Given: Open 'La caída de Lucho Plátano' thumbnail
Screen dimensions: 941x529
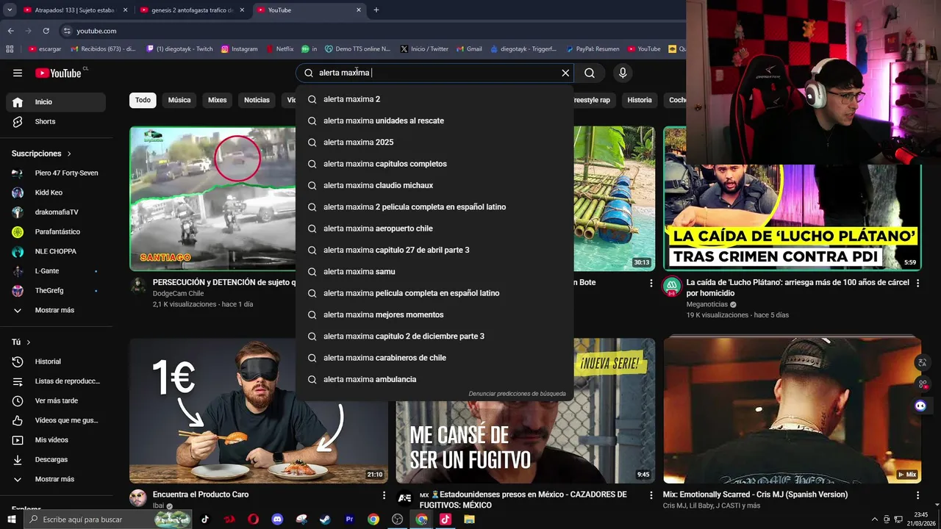Looking at the screenshot, I should [792, 198].
